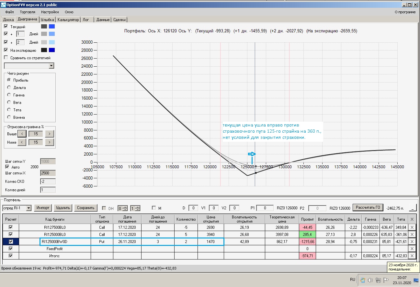Click the Удалить button
The image size is (420, 287).
63,208
